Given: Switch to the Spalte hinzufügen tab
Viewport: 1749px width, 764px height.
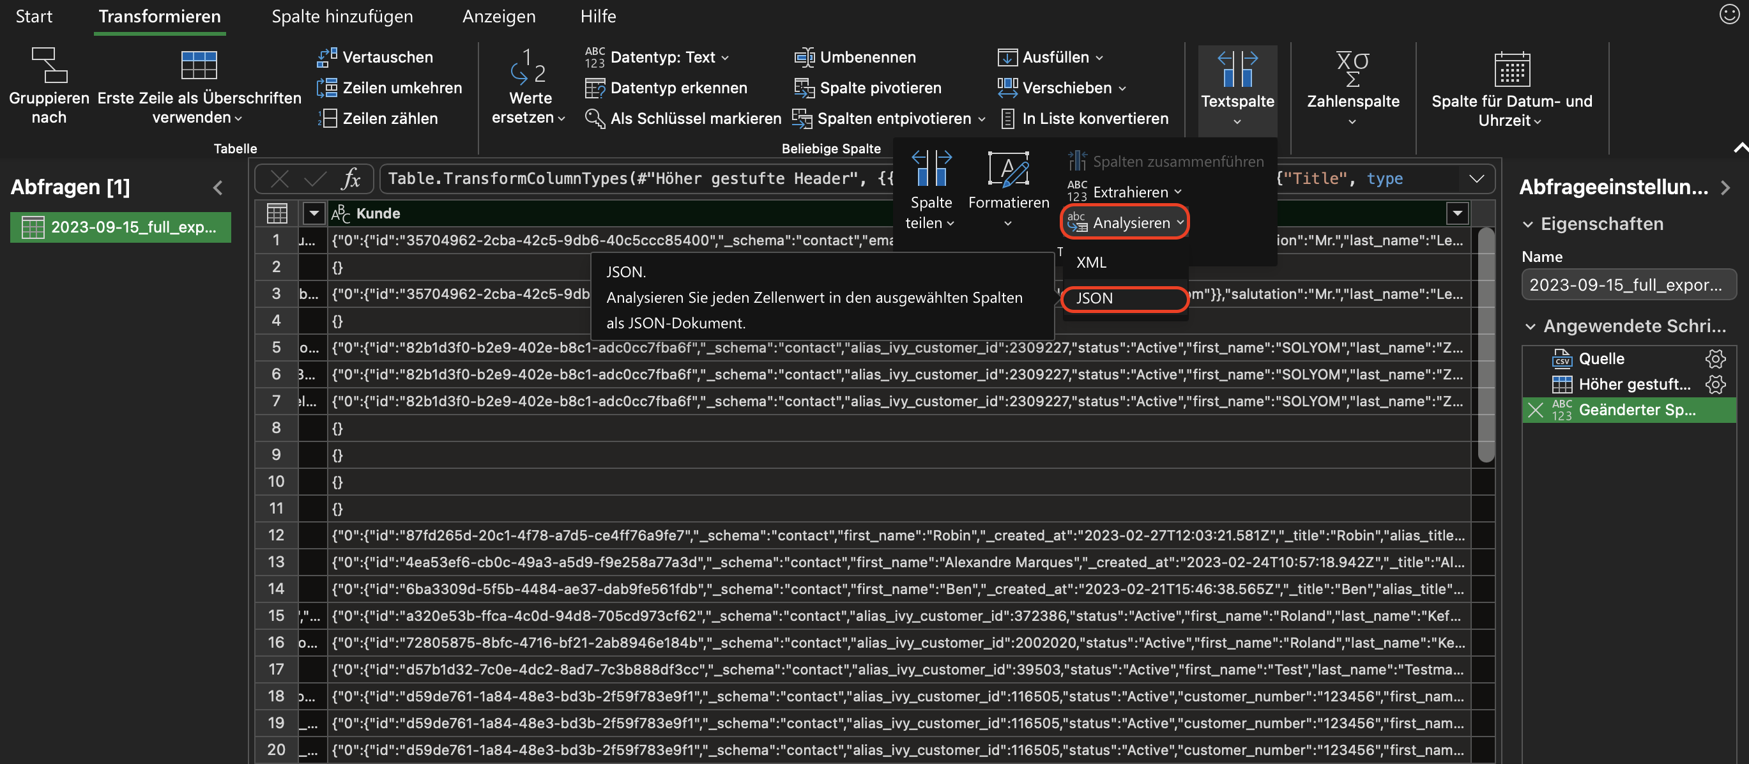Looking at the screenshot, I should pos(342,17).
